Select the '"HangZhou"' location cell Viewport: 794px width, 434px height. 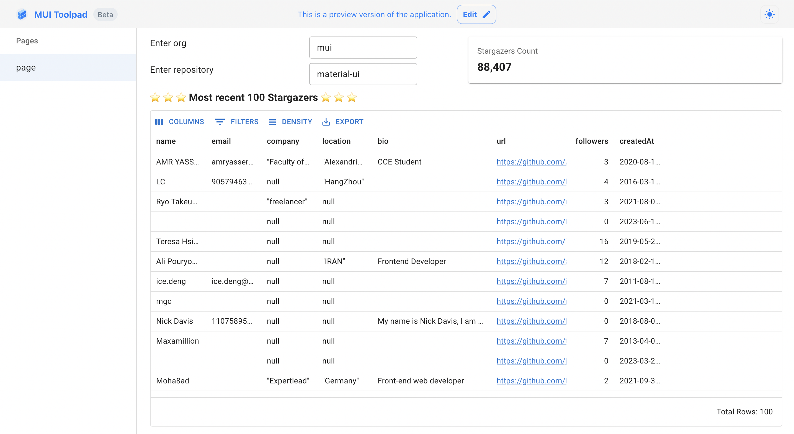(344, 182)
